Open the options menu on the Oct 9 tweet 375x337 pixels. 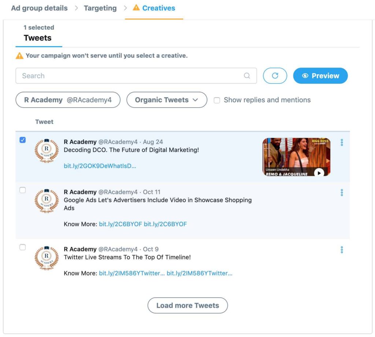(x=342, y=250)
